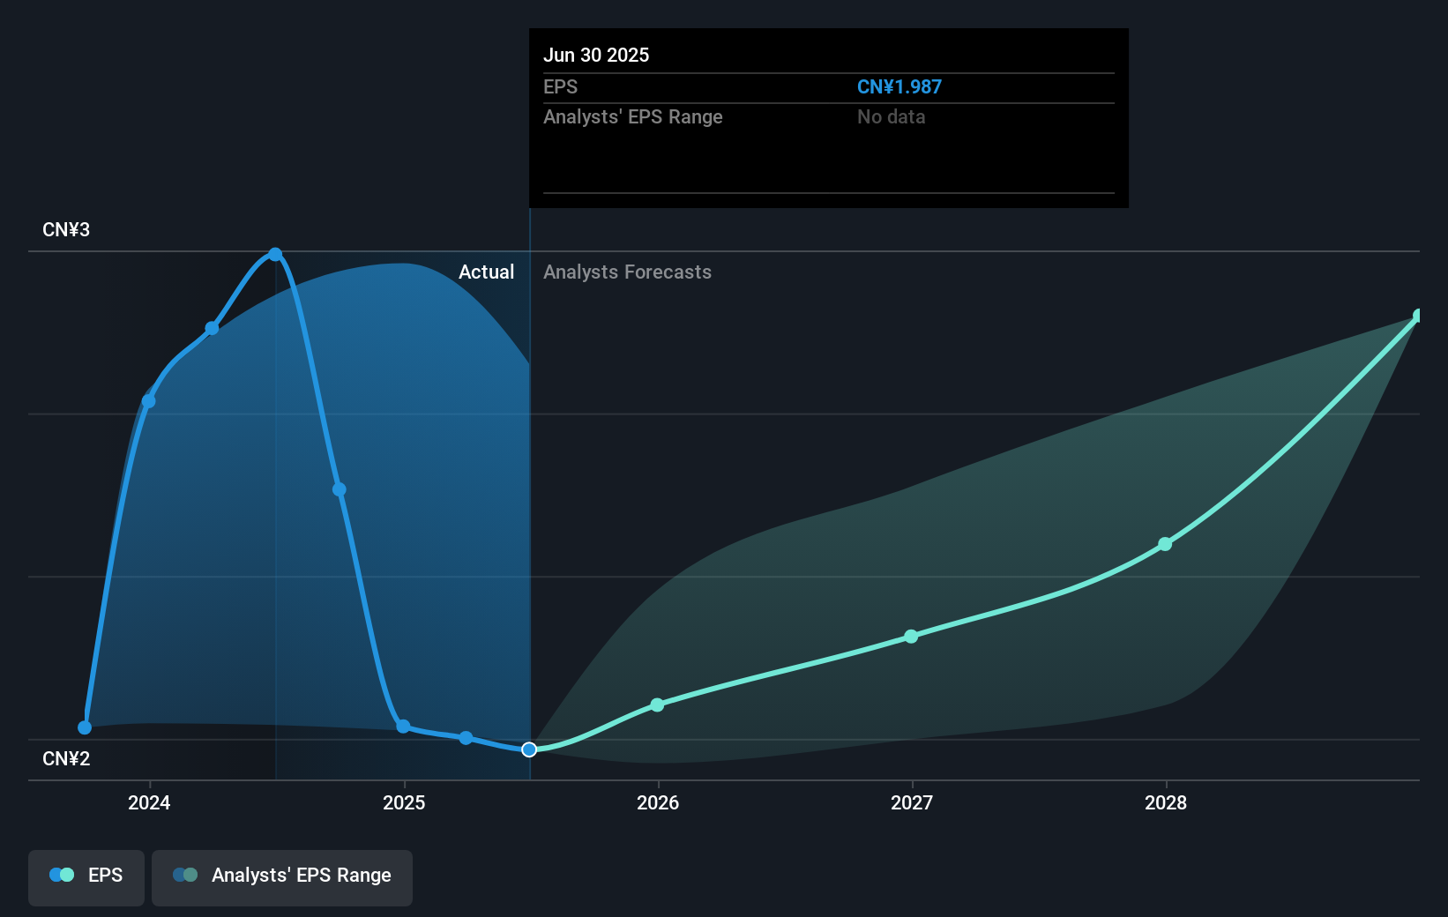Image resolution: width=1448 pixels, height=917 pixels.
Task: Select the highest peak EPS data point
Action: (275, 253)
